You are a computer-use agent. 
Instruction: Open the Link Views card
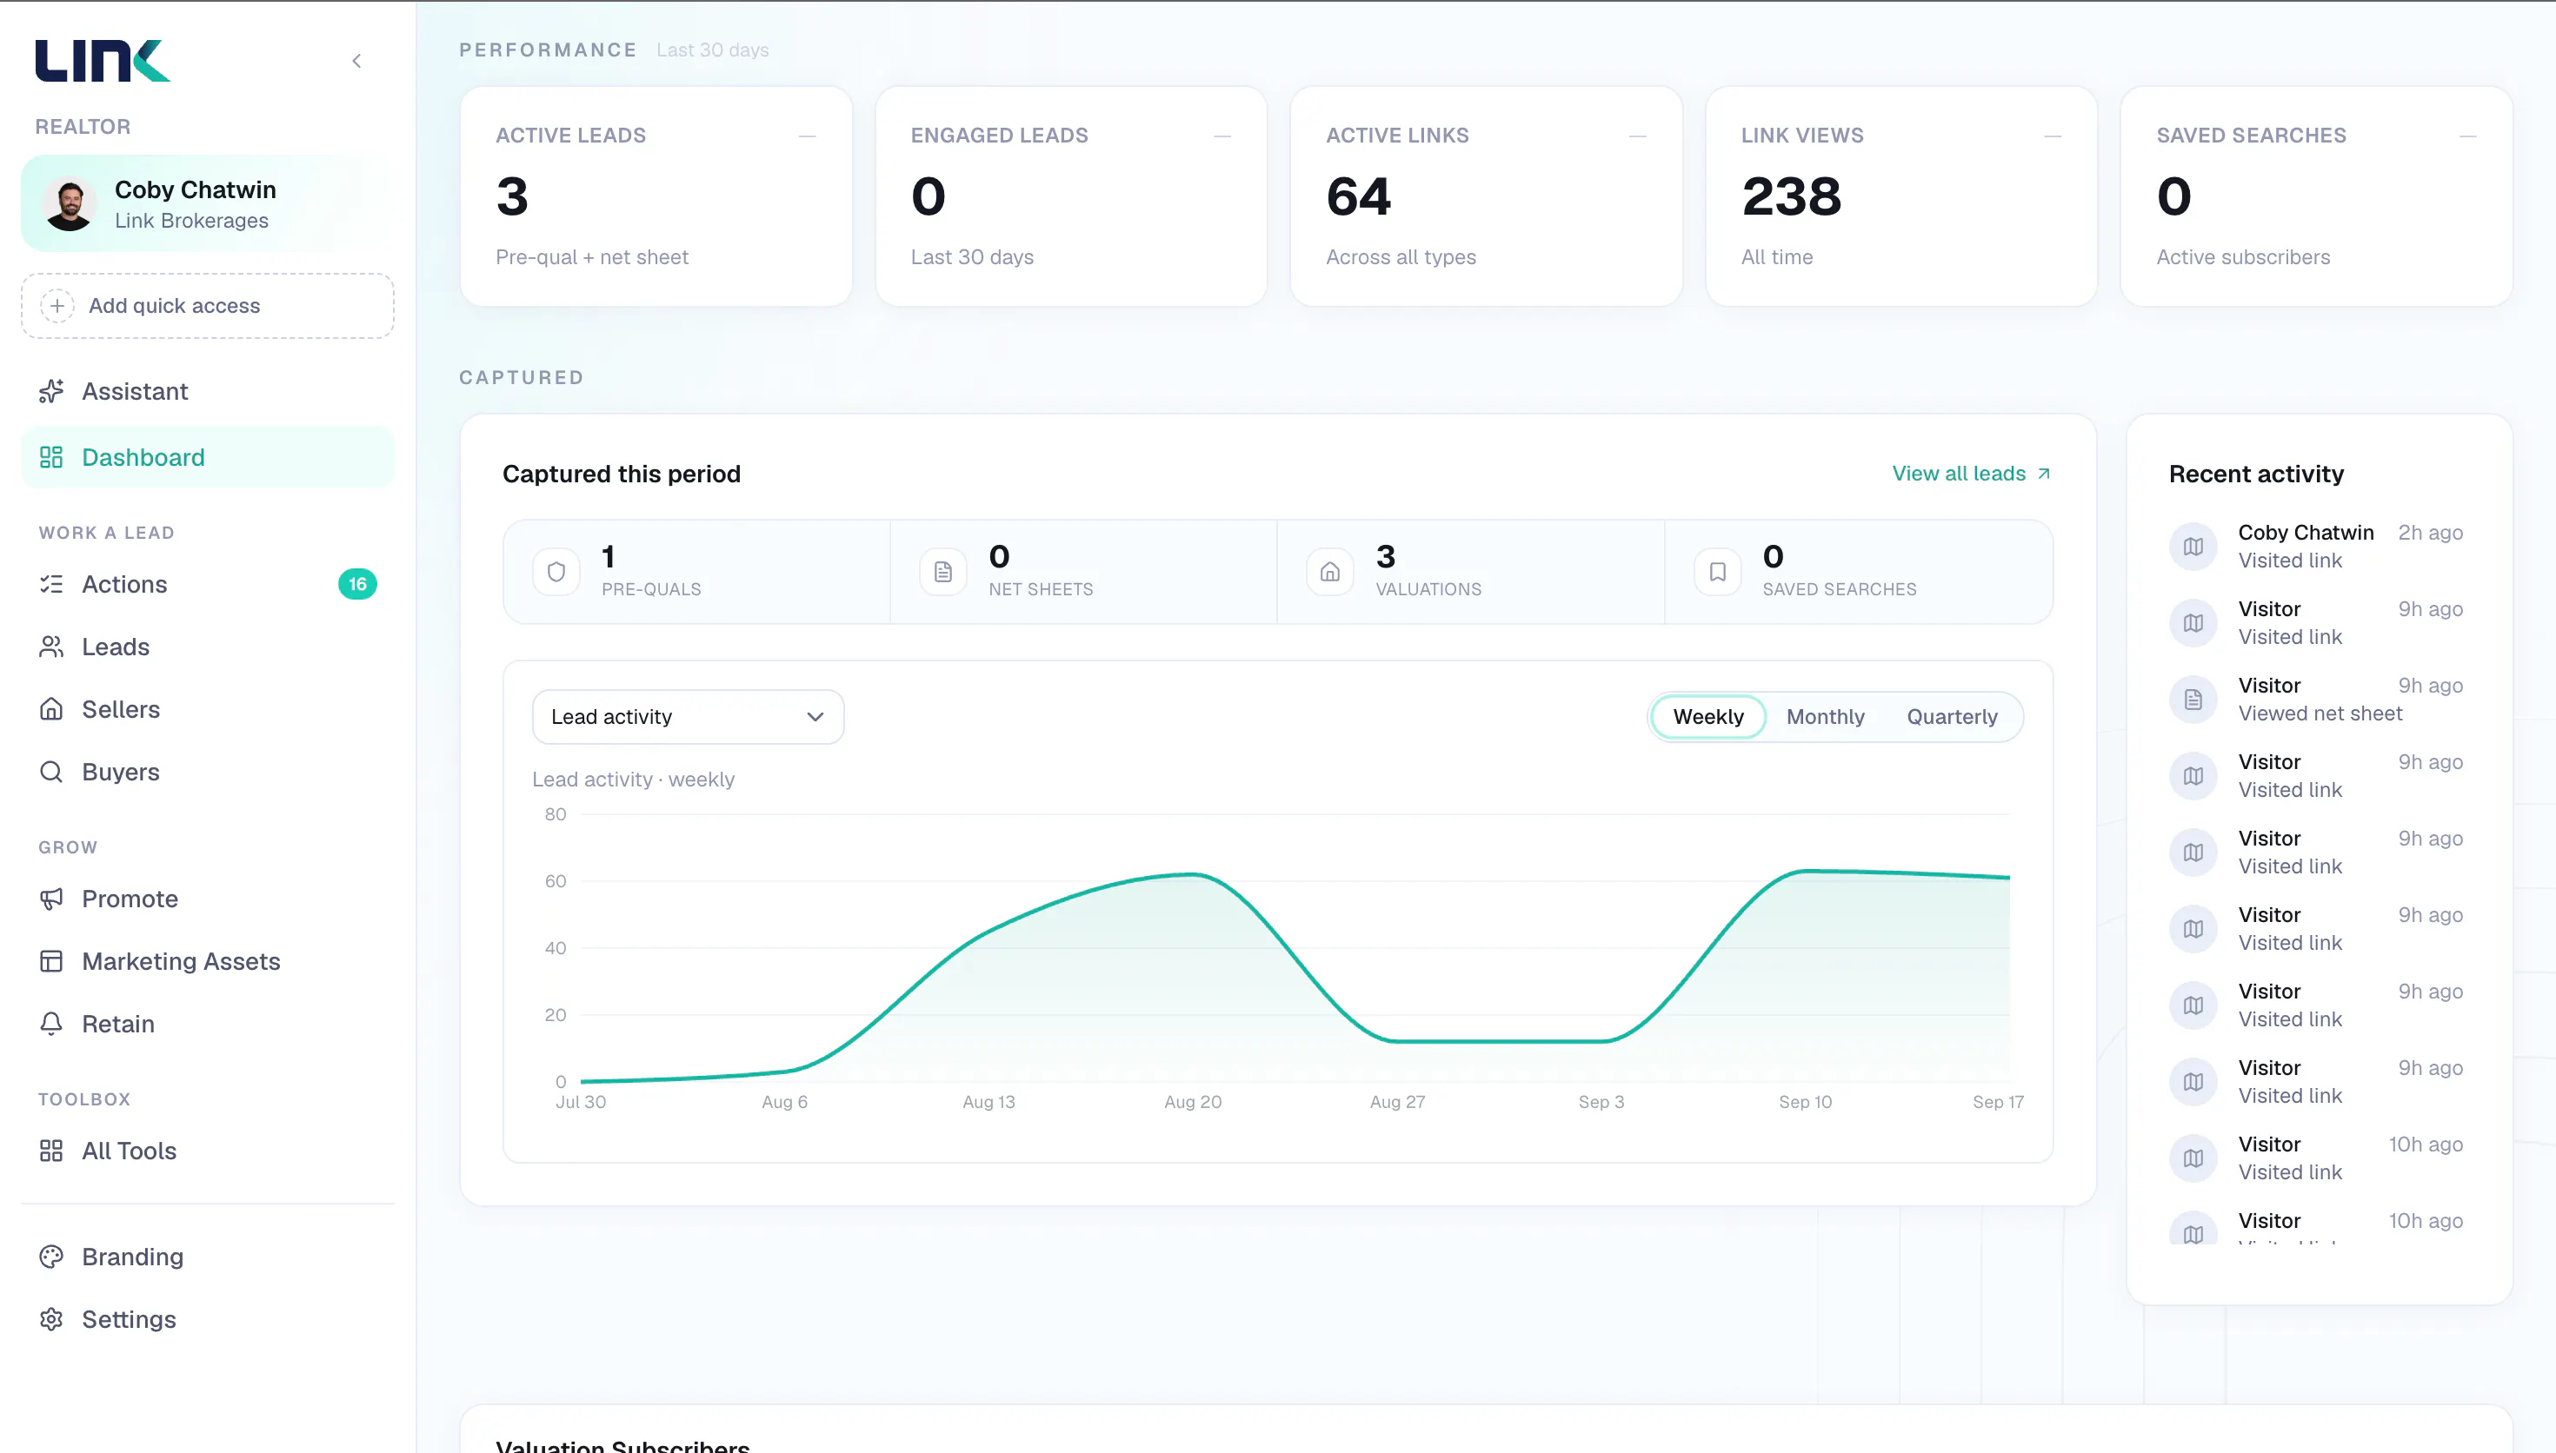click(1901, 196)
